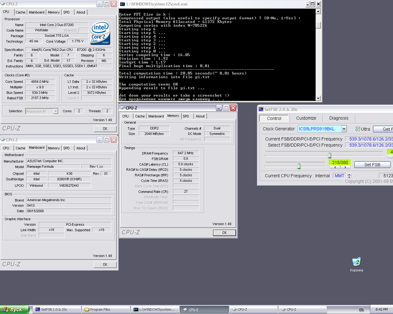Click the Command Rate value 2T

186,191
